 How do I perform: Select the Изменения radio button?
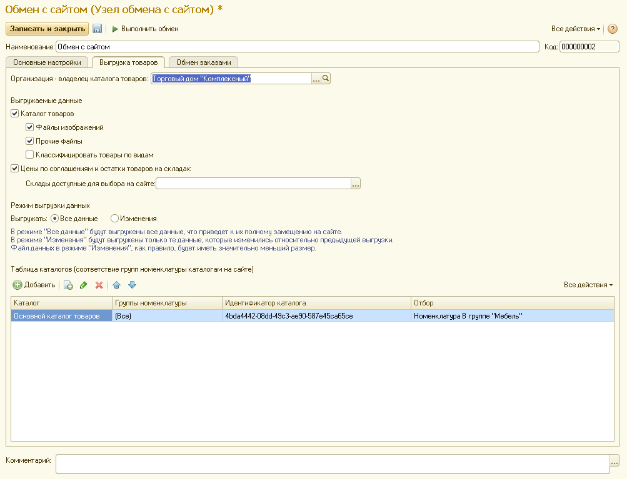[x=114, y=219]
